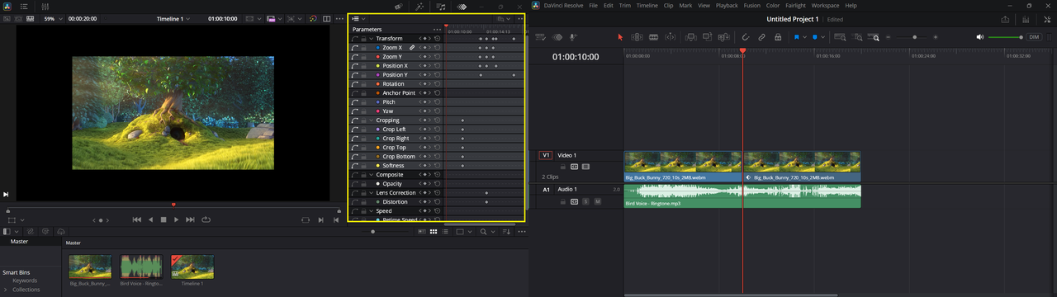Select the V1 destination control

546,155
